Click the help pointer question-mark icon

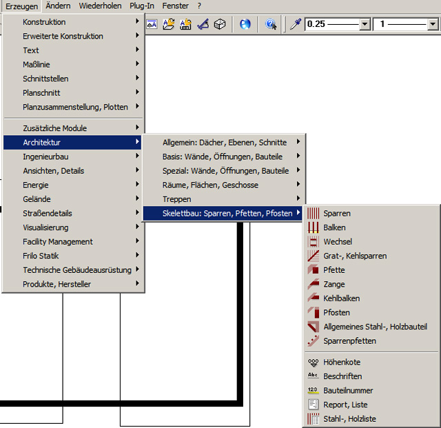click(271, 25)
